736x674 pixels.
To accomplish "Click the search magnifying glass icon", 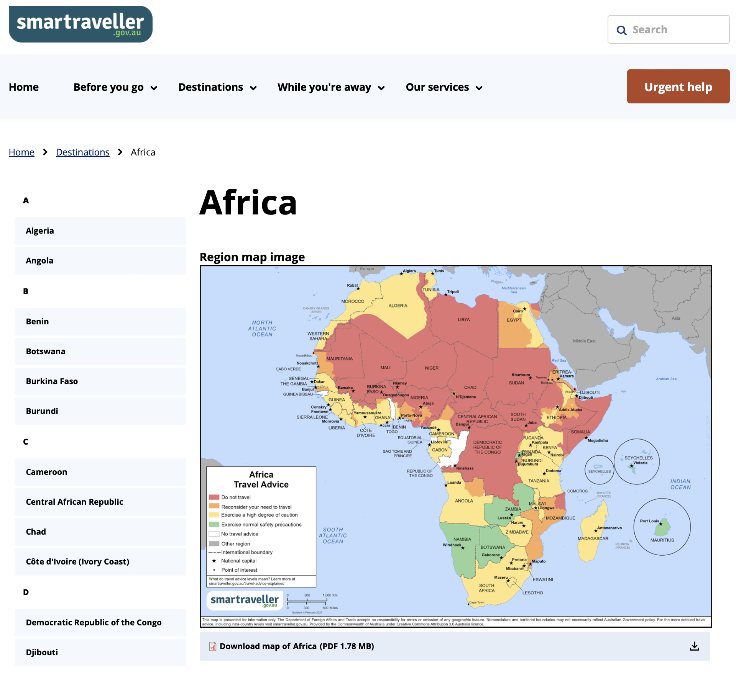I will pyautogui.click(x=622, y=30).
